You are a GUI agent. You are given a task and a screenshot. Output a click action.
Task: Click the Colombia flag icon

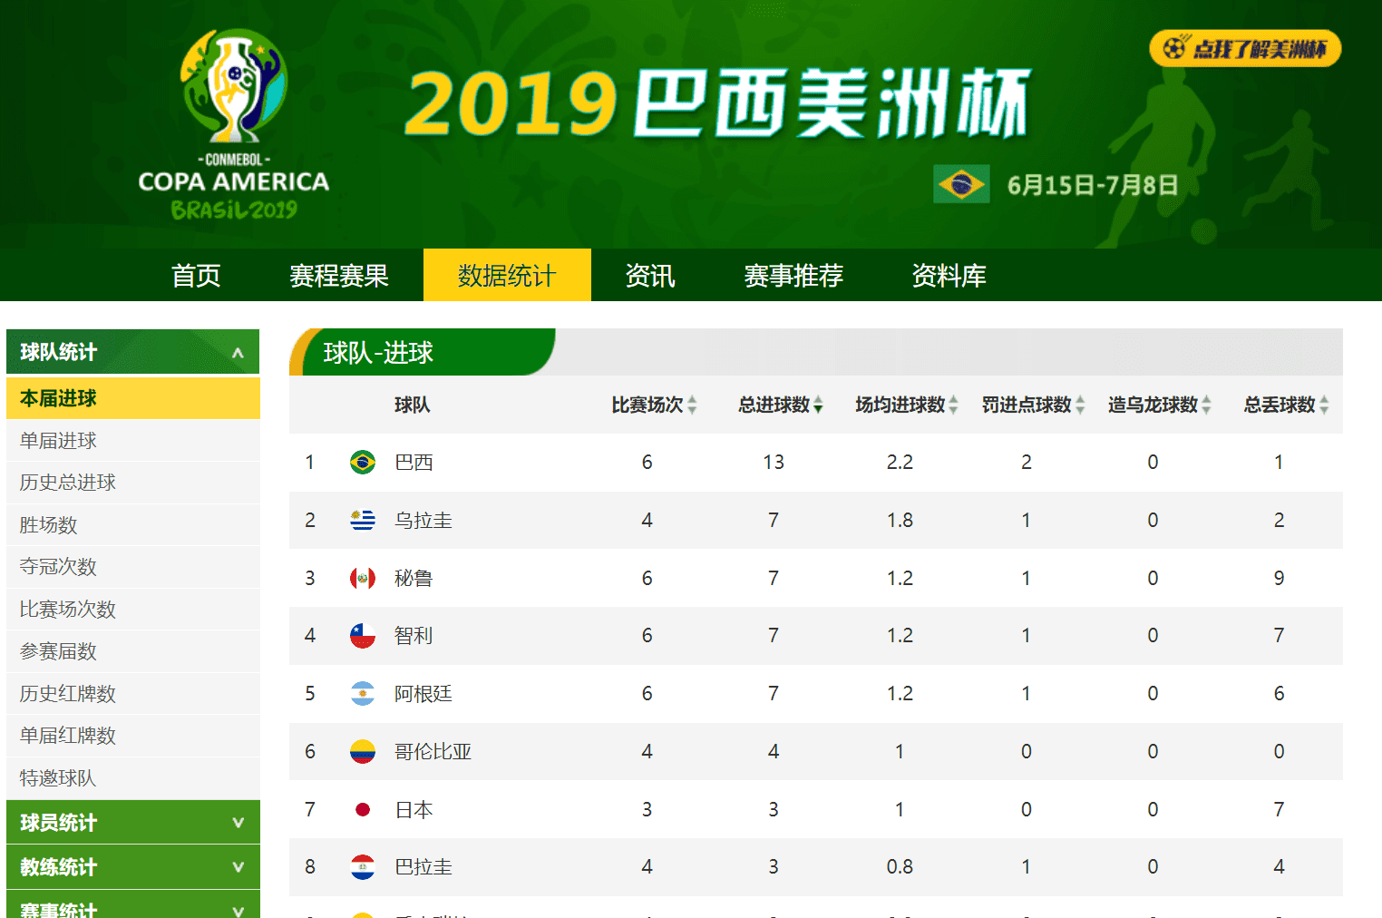tap(363, 752)
